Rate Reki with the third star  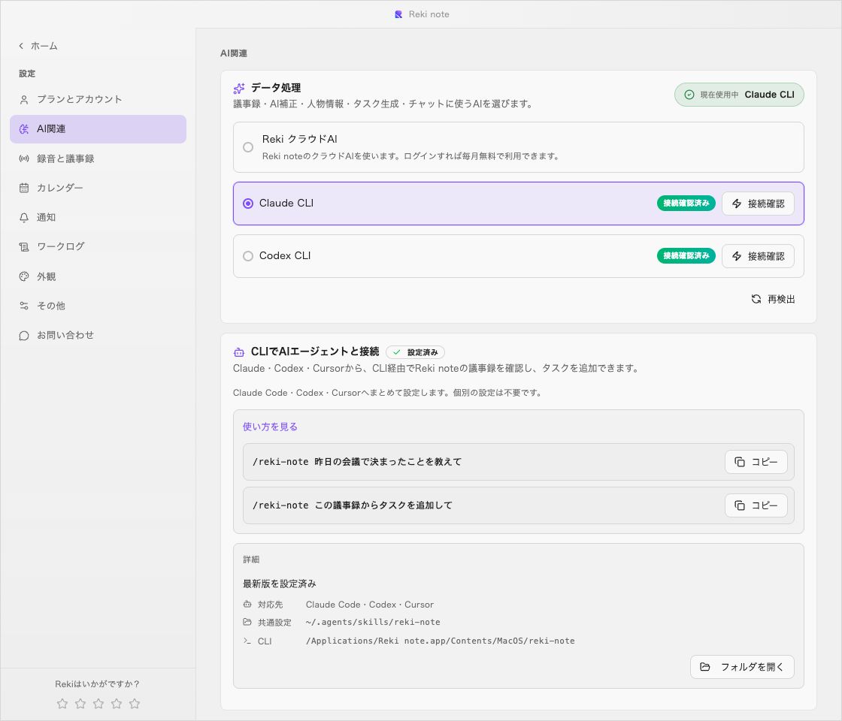click(x=98, y=703)
